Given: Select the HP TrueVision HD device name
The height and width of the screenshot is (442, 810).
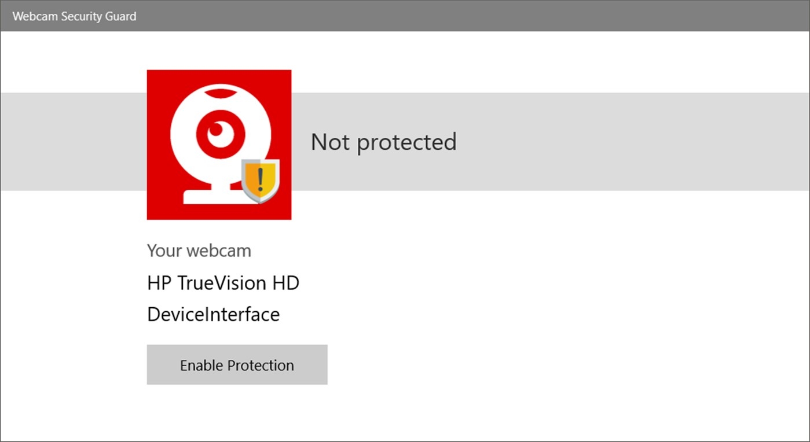Looking at the screenshot, I should click(223, 283).
